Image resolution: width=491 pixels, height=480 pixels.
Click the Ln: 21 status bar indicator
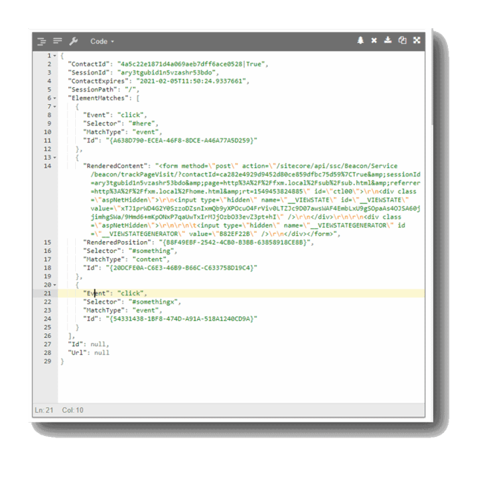44,410
